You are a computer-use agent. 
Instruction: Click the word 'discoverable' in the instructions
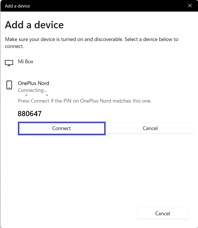pos(107,39)
